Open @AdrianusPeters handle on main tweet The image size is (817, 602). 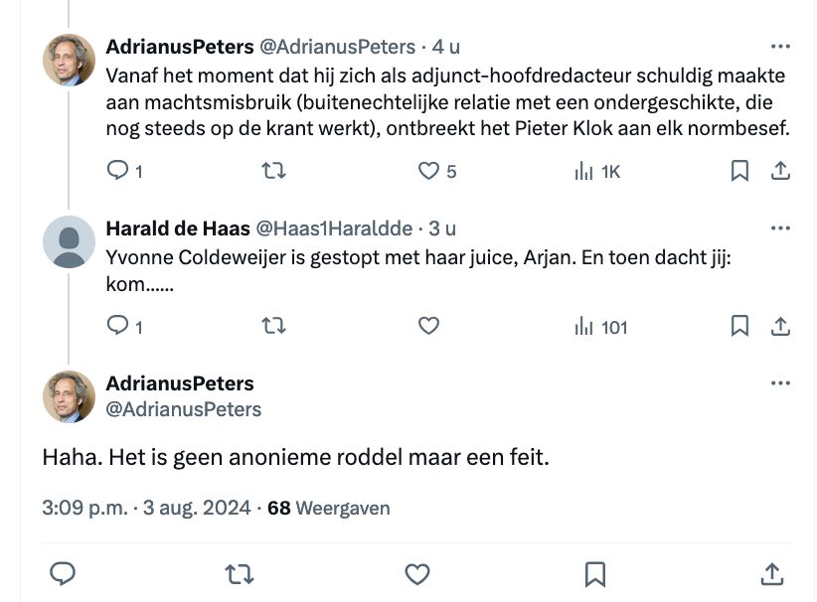(x=184, y=409)
